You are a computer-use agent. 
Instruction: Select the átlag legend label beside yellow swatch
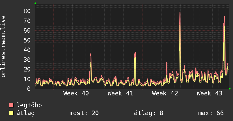click(25, 113)
